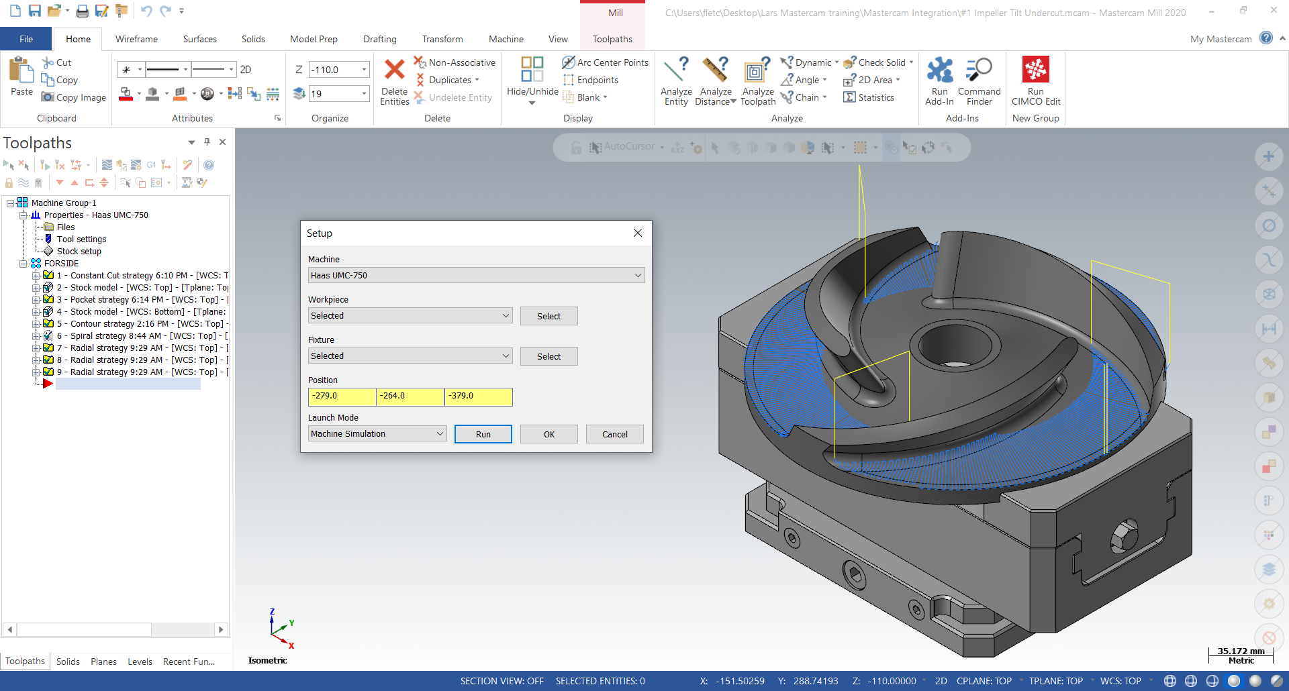The image size is (1289, 691).
Task: Click the Cut scissors icon
Action: [x=48, y=62]
